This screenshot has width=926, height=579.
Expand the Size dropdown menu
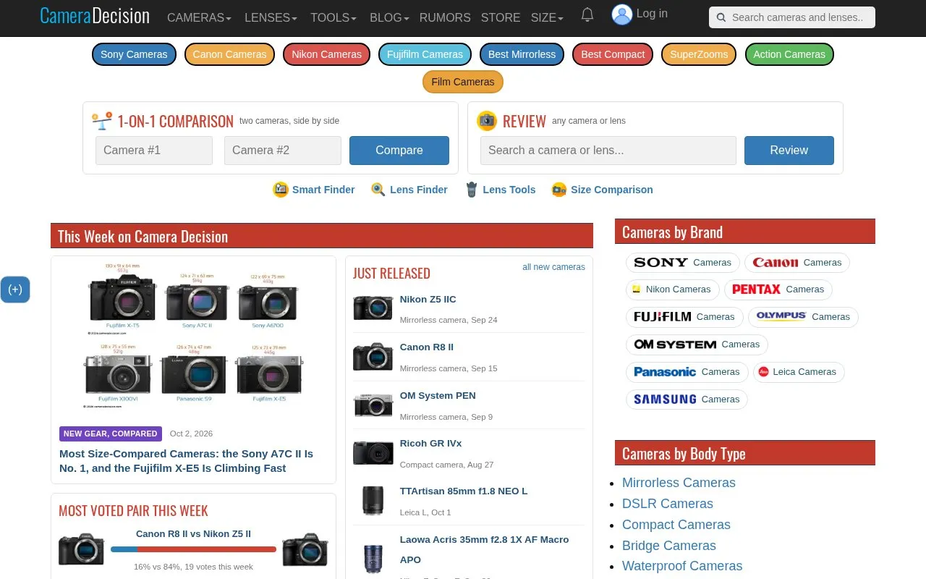tap(547, 17)
